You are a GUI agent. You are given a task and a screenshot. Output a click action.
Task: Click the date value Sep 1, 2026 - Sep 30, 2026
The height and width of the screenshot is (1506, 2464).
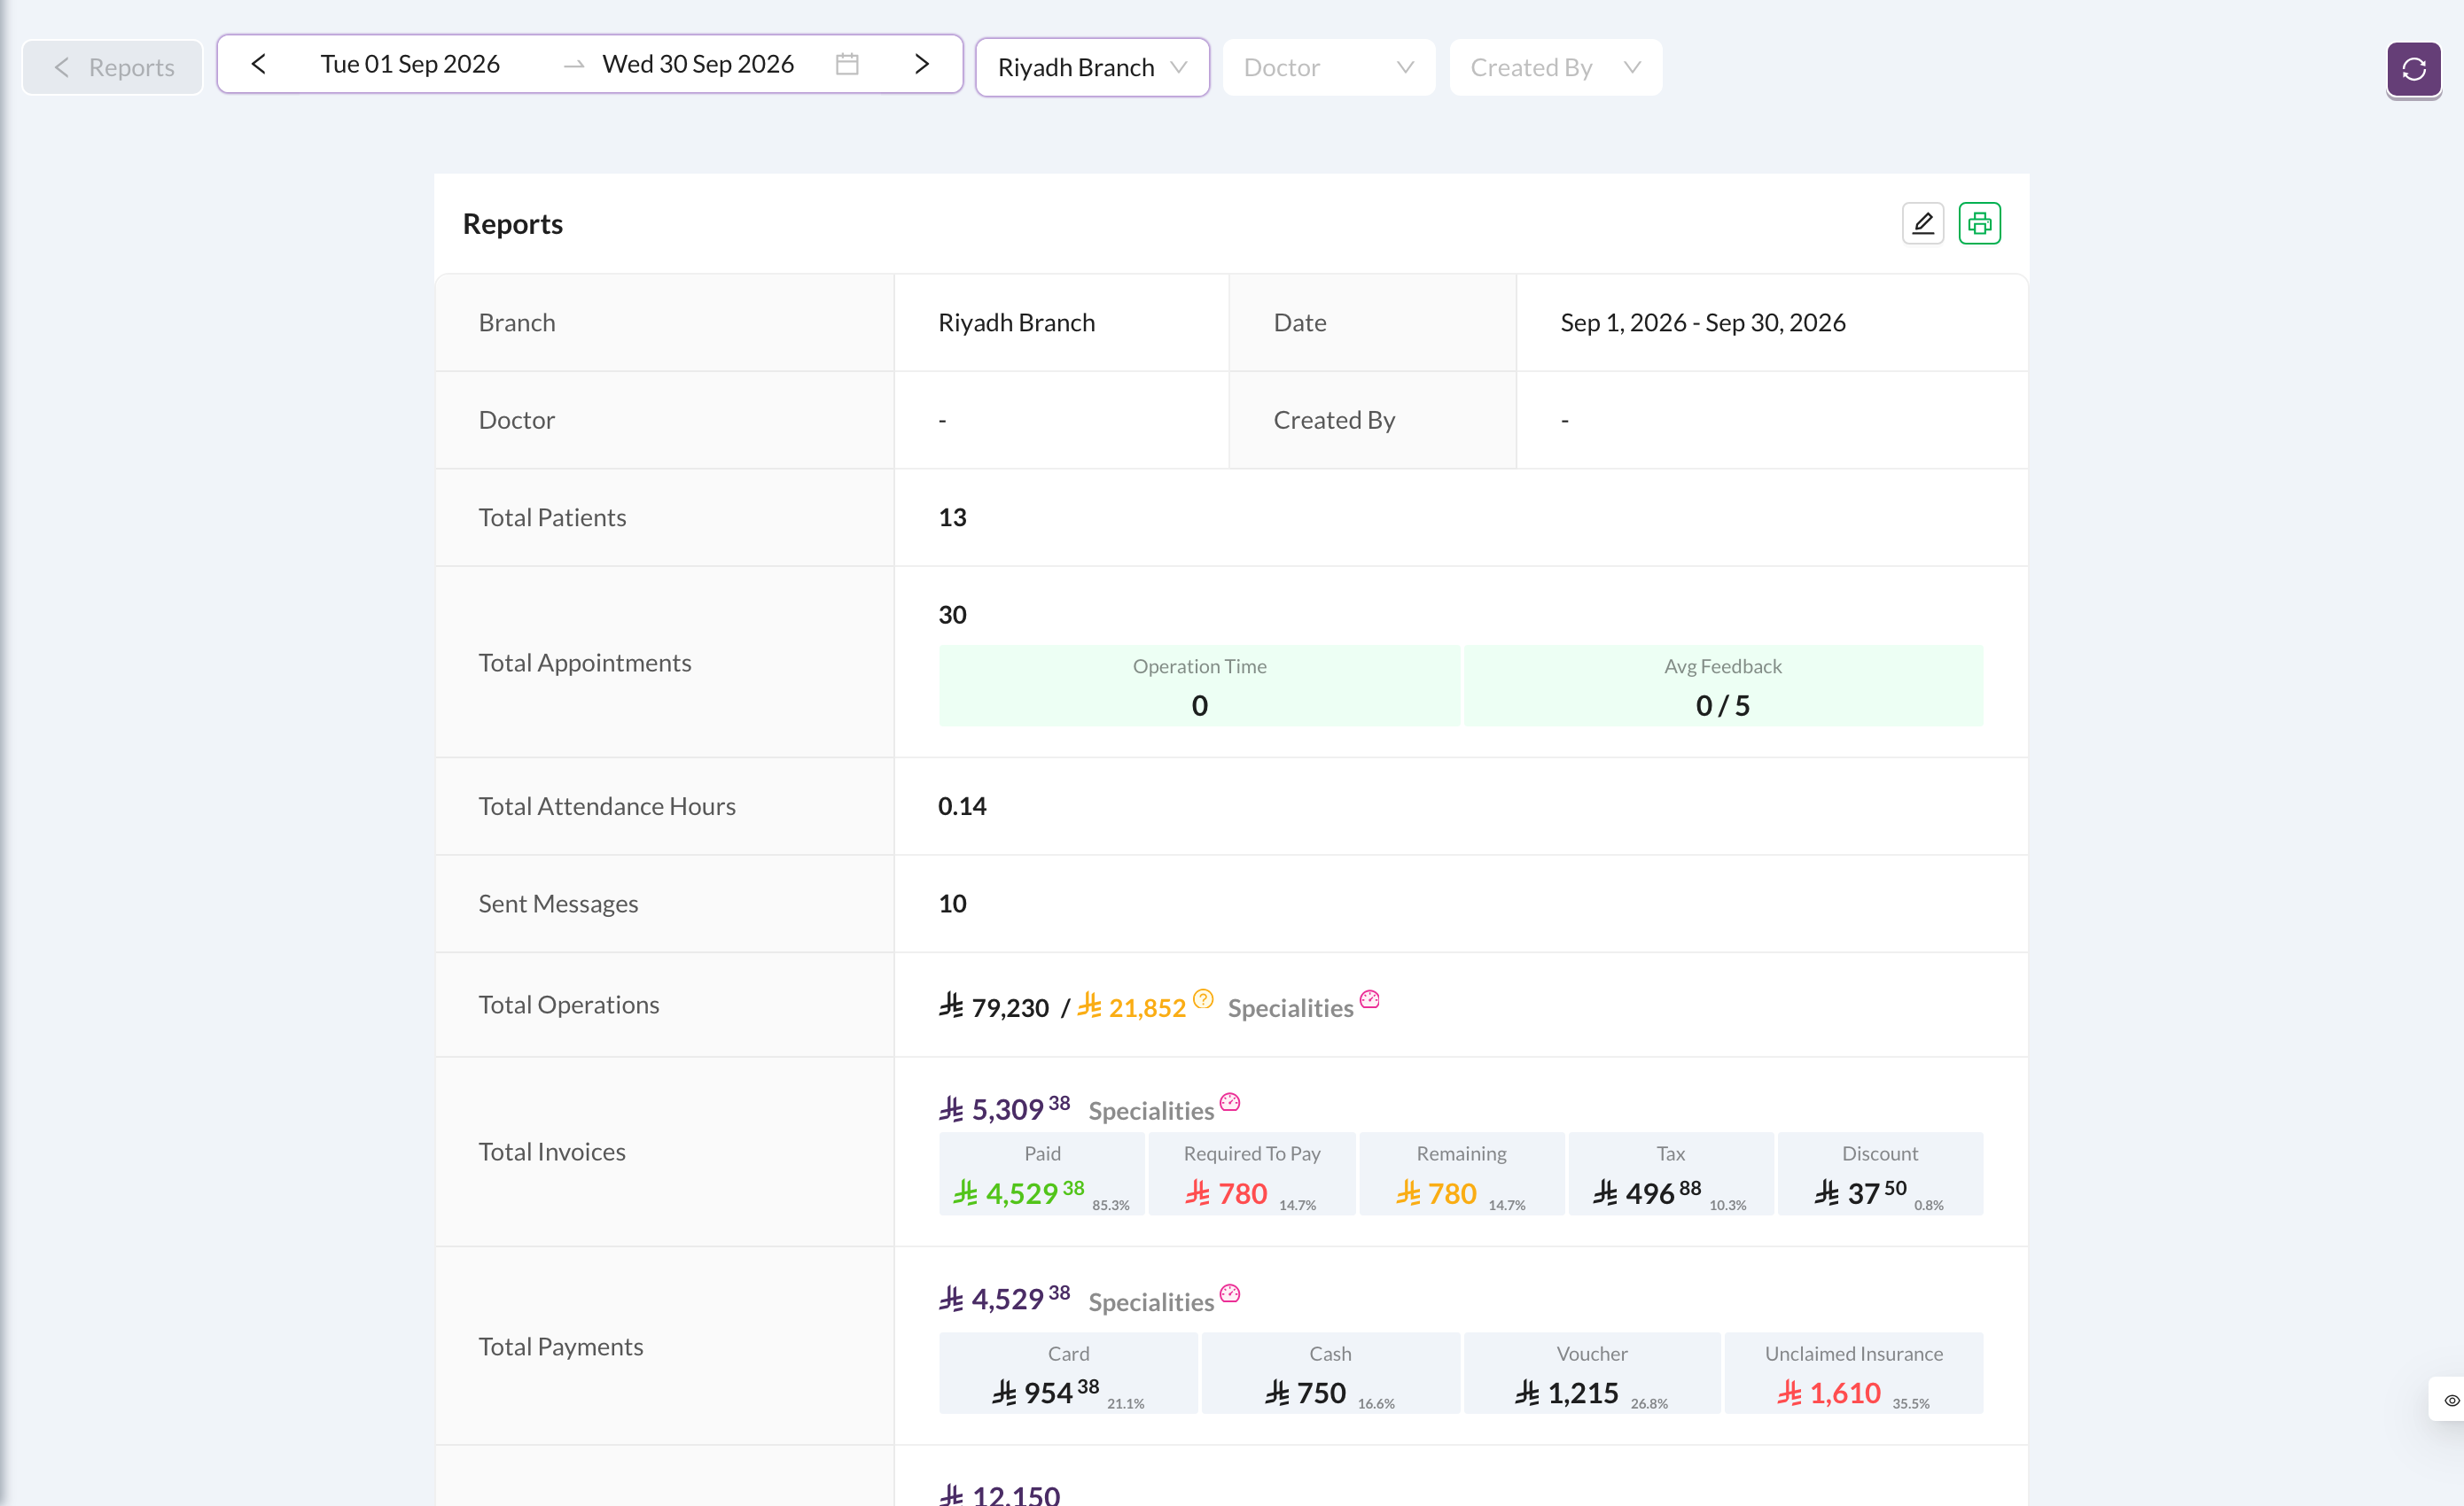coord(1702,322)
